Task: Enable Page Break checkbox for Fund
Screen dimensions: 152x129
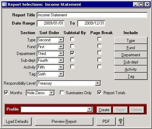Action: (x=99, y=46)
